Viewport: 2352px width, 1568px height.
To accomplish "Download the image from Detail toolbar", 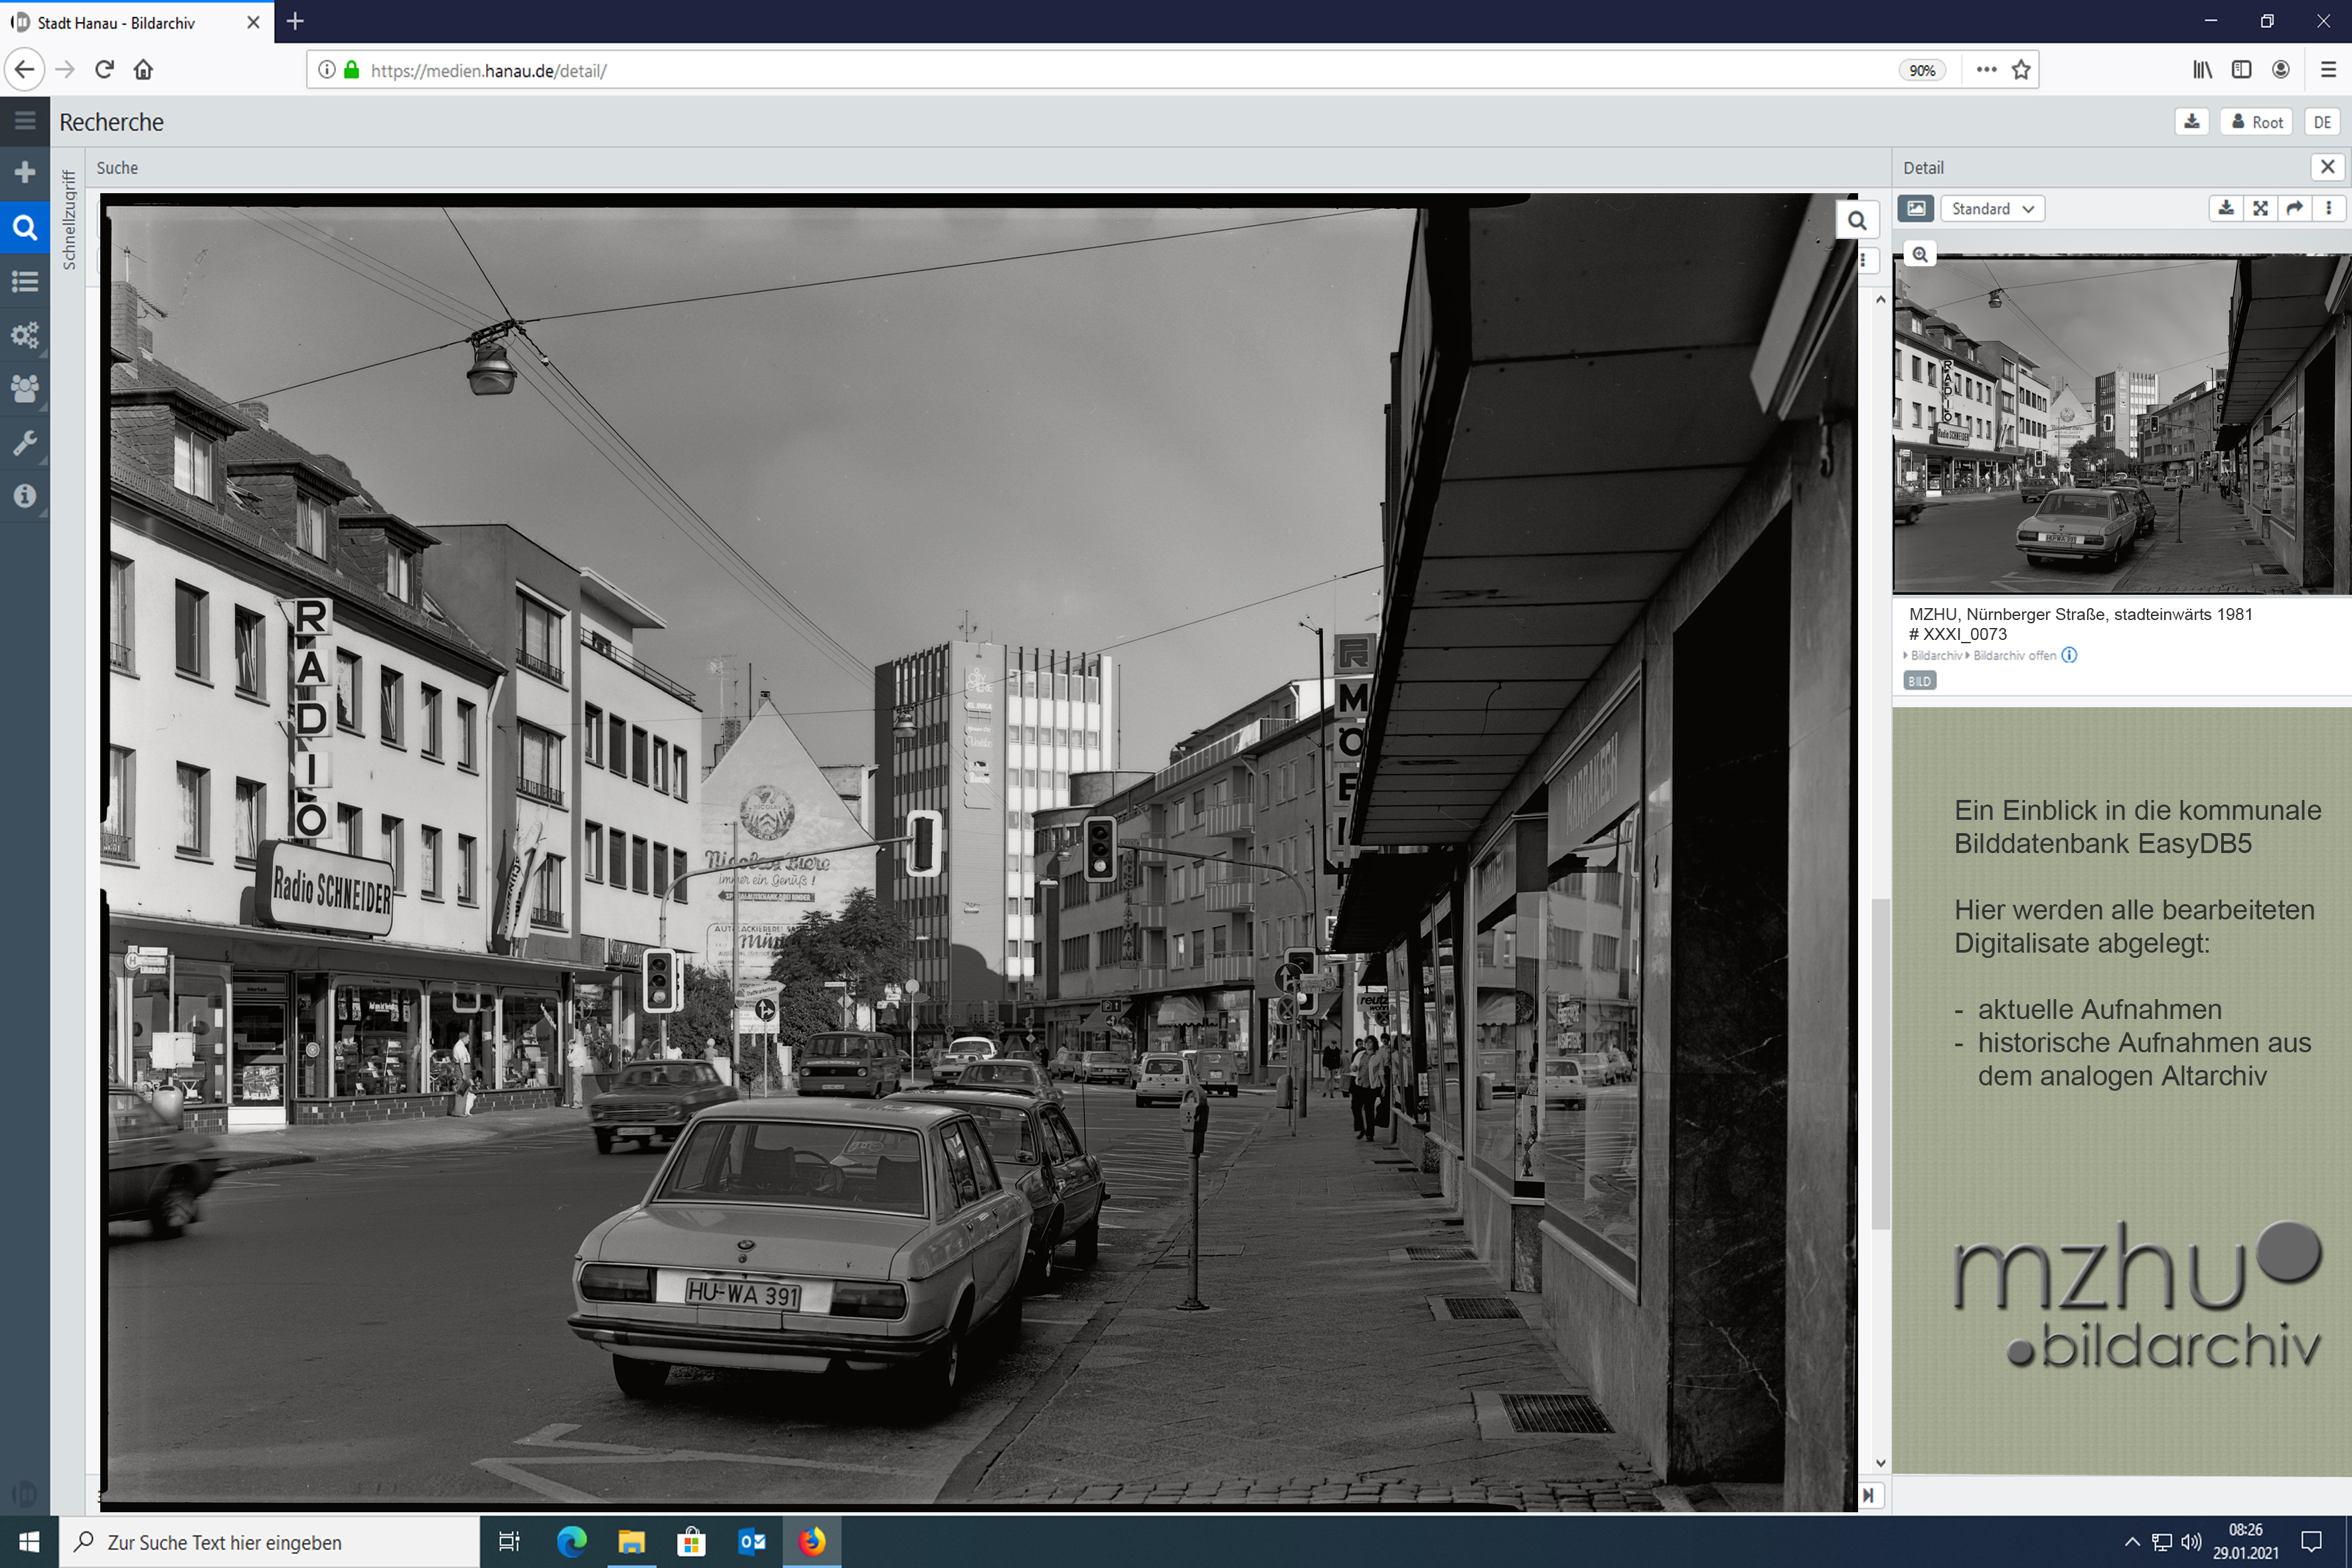I will coord(2225,208).
